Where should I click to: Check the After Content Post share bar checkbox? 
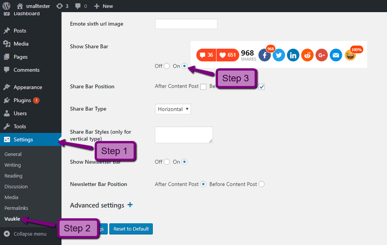(x=204, y=86)
